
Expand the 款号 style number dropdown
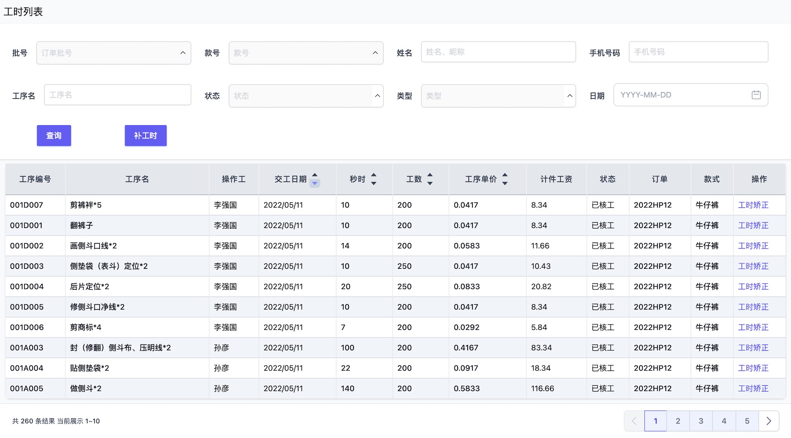click(x=306, y=53)
